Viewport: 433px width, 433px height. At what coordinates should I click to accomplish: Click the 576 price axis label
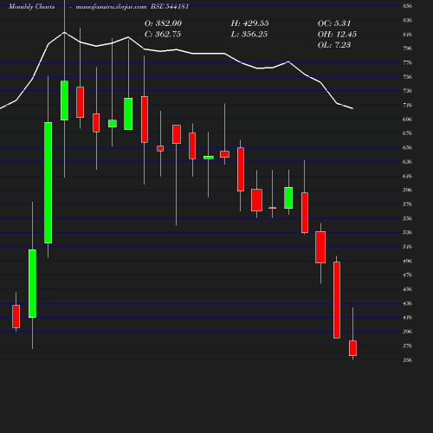coord(407,204)
